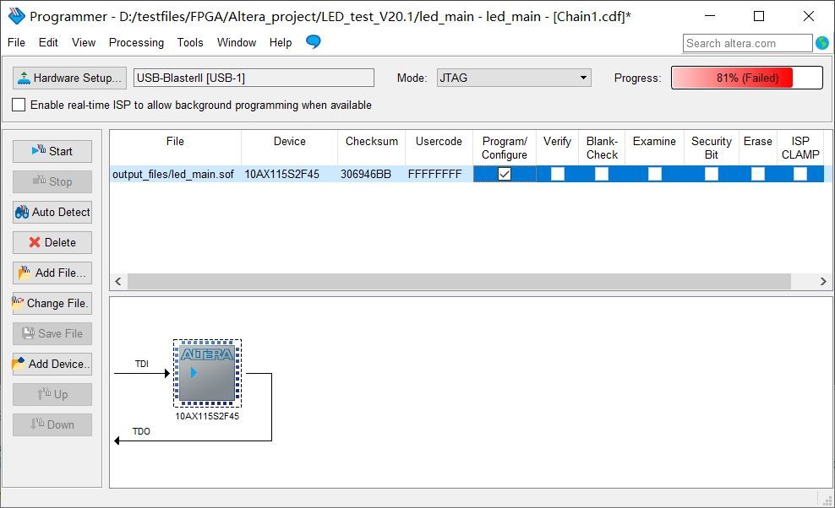Open the Add File dialog

click(52, 273)
